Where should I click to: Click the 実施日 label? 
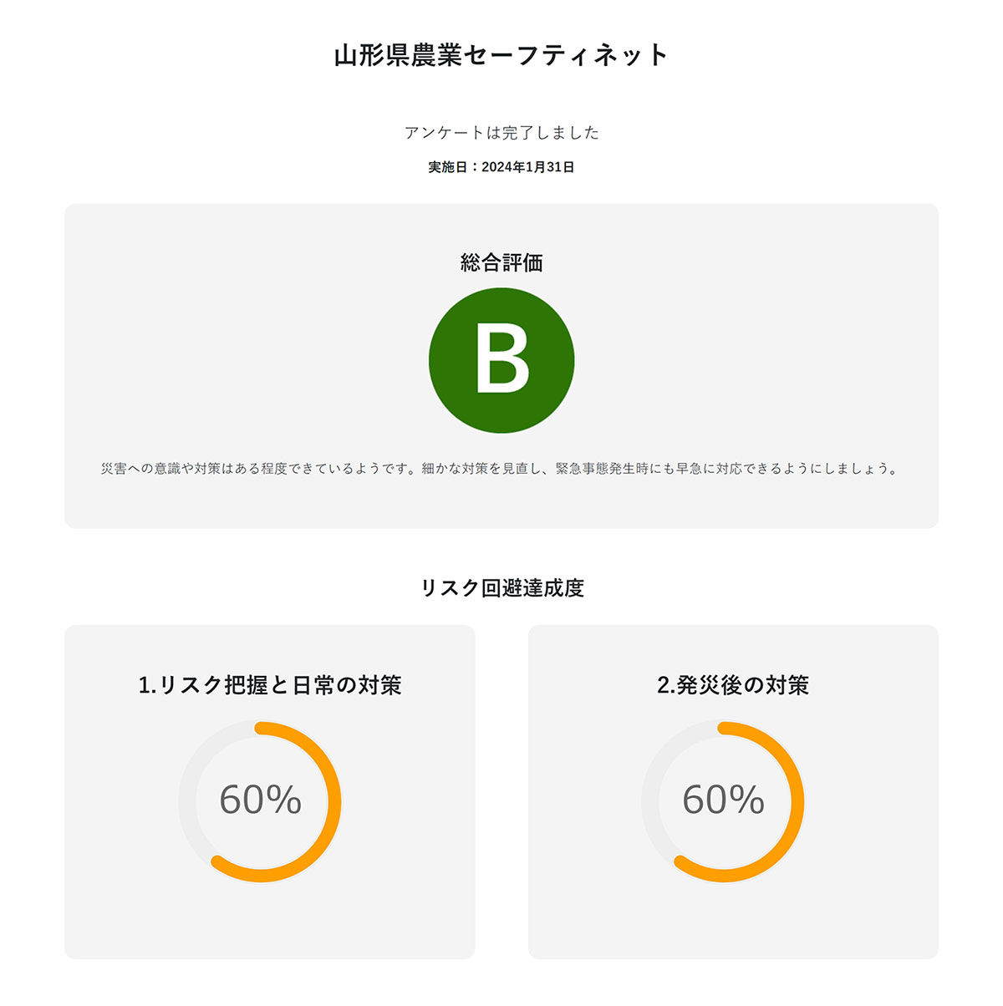click(448, 167)
